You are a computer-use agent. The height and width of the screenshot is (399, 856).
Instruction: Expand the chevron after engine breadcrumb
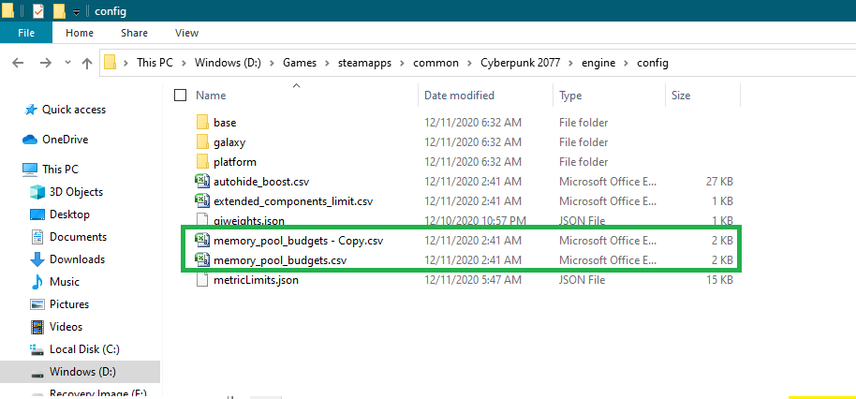(627, 63)
